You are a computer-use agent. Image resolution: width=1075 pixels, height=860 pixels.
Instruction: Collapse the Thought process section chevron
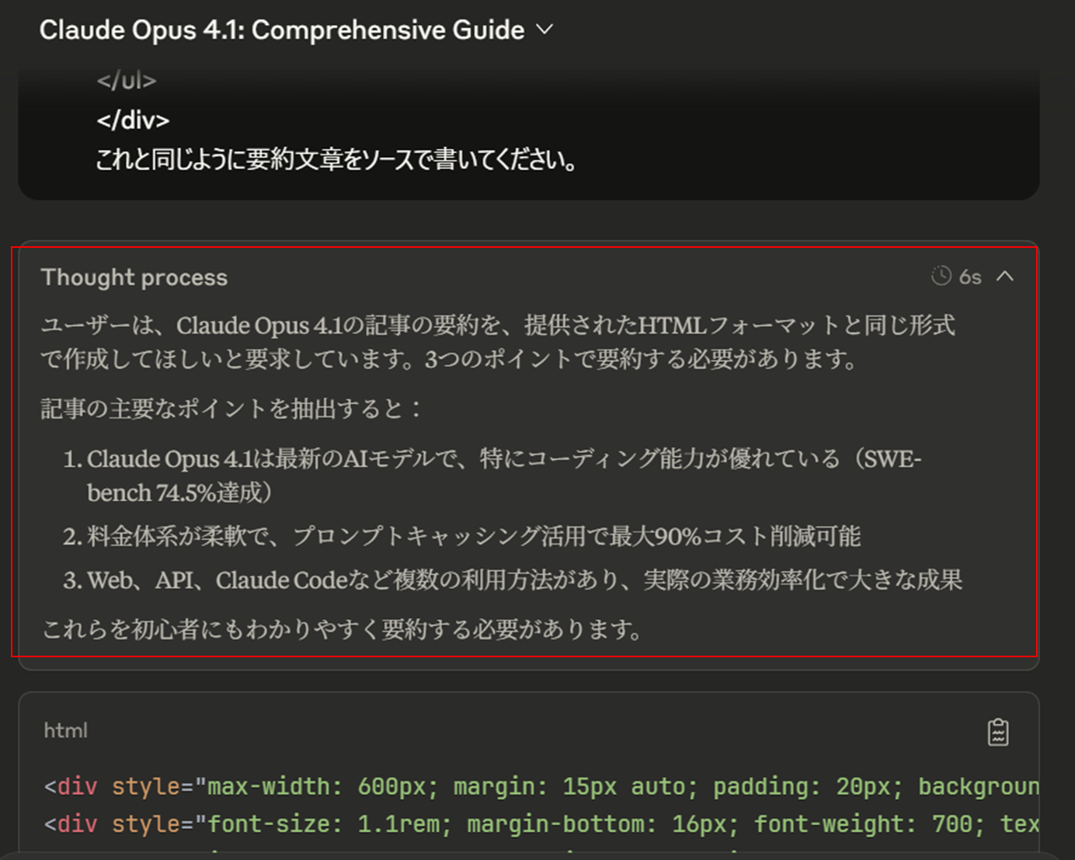(1005, 277)
